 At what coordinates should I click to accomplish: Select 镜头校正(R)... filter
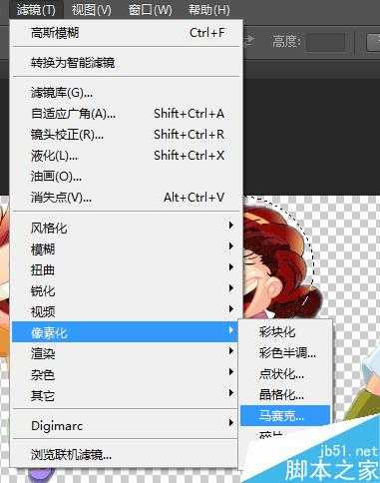[126, 135]
